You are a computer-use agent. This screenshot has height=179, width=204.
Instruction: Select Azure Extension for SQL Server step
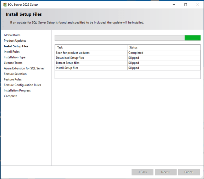coord(24,68)
